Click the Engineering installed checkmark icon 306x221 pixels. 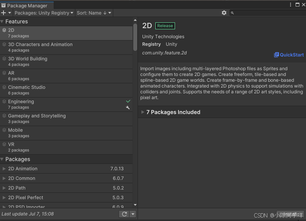click(128, 101)
